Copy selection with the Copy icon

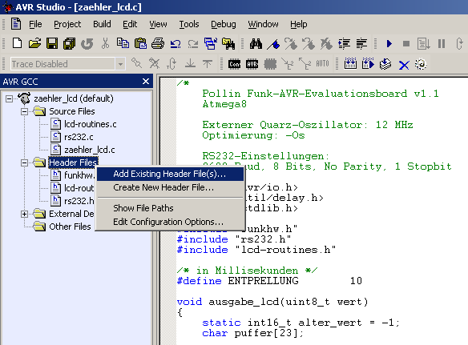coord(123,44)
